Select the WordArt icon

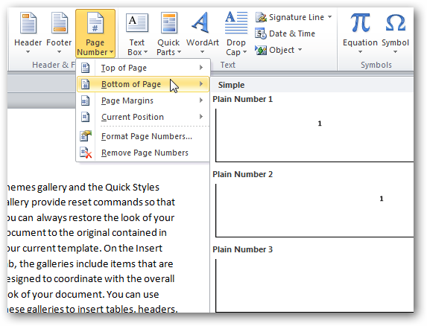pos(202,22)
